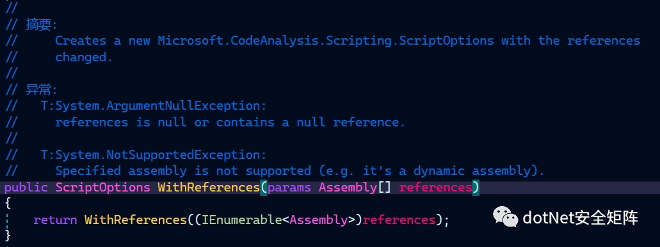Click the 异常 comment heading
This screenshot has width=660, height=247.
(38, 90)
